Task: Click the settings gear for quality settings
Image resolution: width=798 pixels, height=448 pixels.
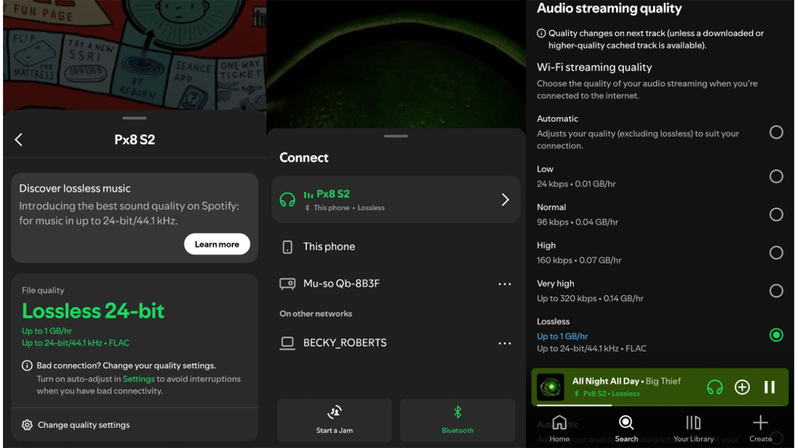Action: pyautogui.click(x=27, y=425)
